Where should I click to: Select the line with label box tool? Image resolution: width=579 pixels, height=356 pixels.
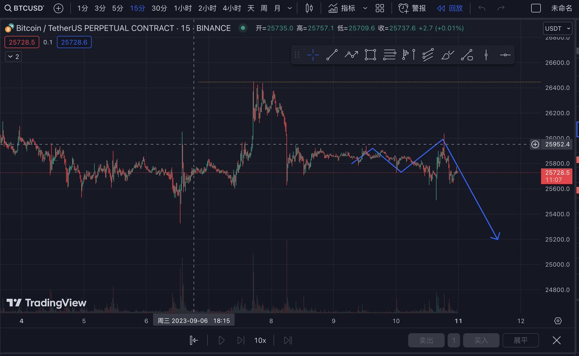click(467, 55)
